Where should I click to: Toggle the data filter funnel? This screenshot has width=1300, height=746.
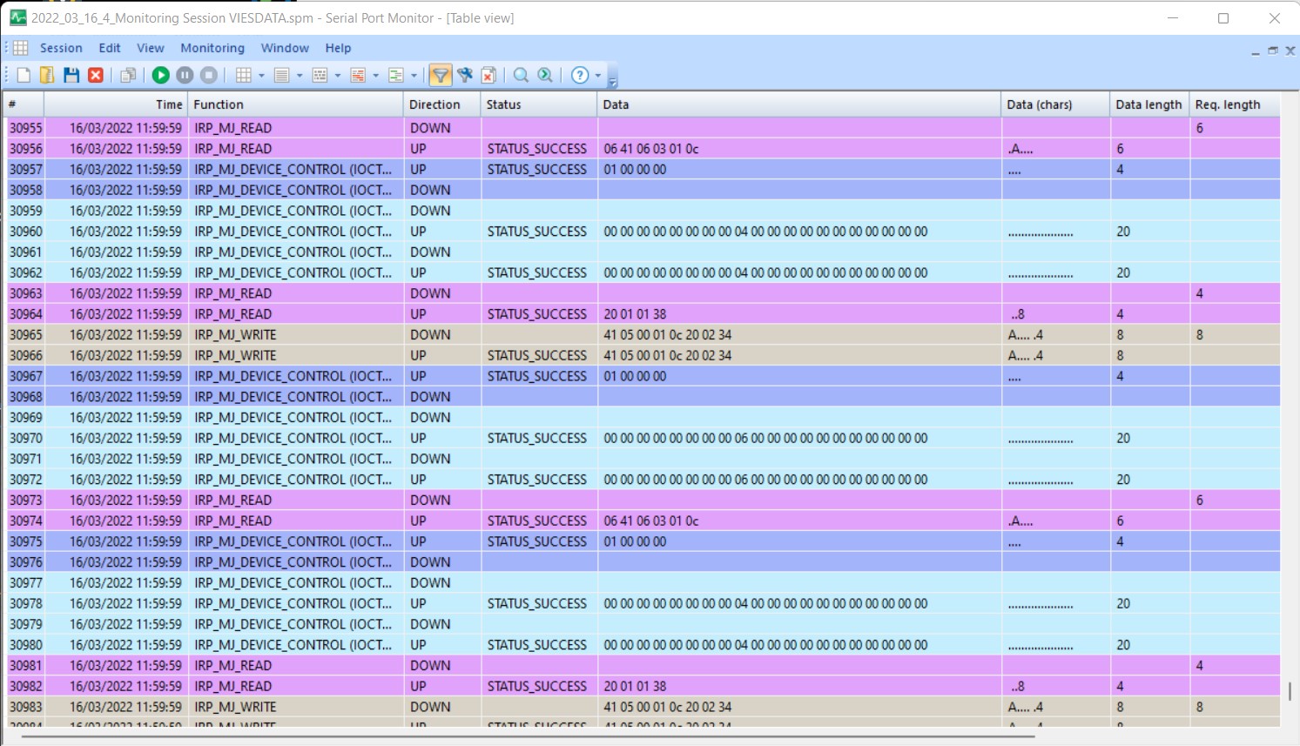point(441,75)
